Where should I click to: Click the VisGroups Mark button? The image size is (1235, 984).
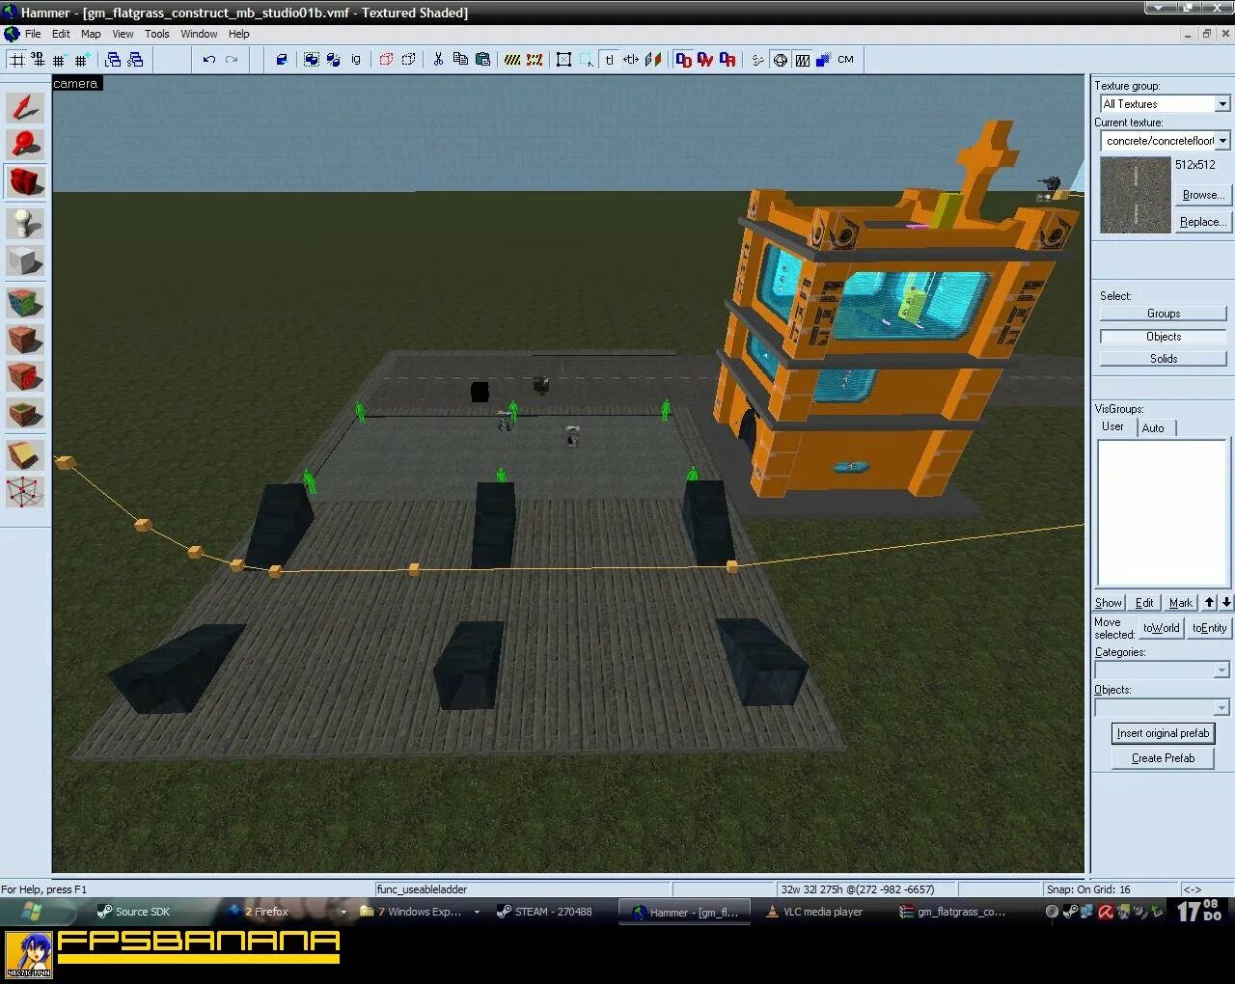click(1181, 603)
